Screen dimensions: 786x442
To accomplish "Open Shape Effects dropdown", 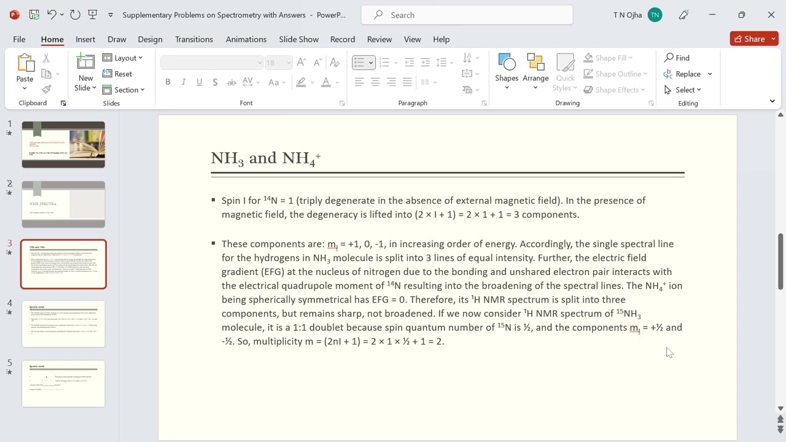I will pyautogui.click(x=614, y=90).
